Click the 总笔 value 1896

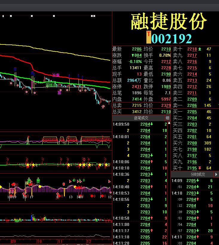(x=137, y=93)
